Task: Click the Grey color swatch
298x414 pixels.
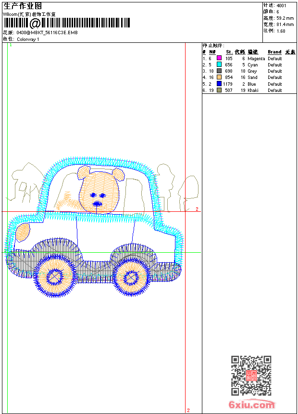Action: (219, 71)
